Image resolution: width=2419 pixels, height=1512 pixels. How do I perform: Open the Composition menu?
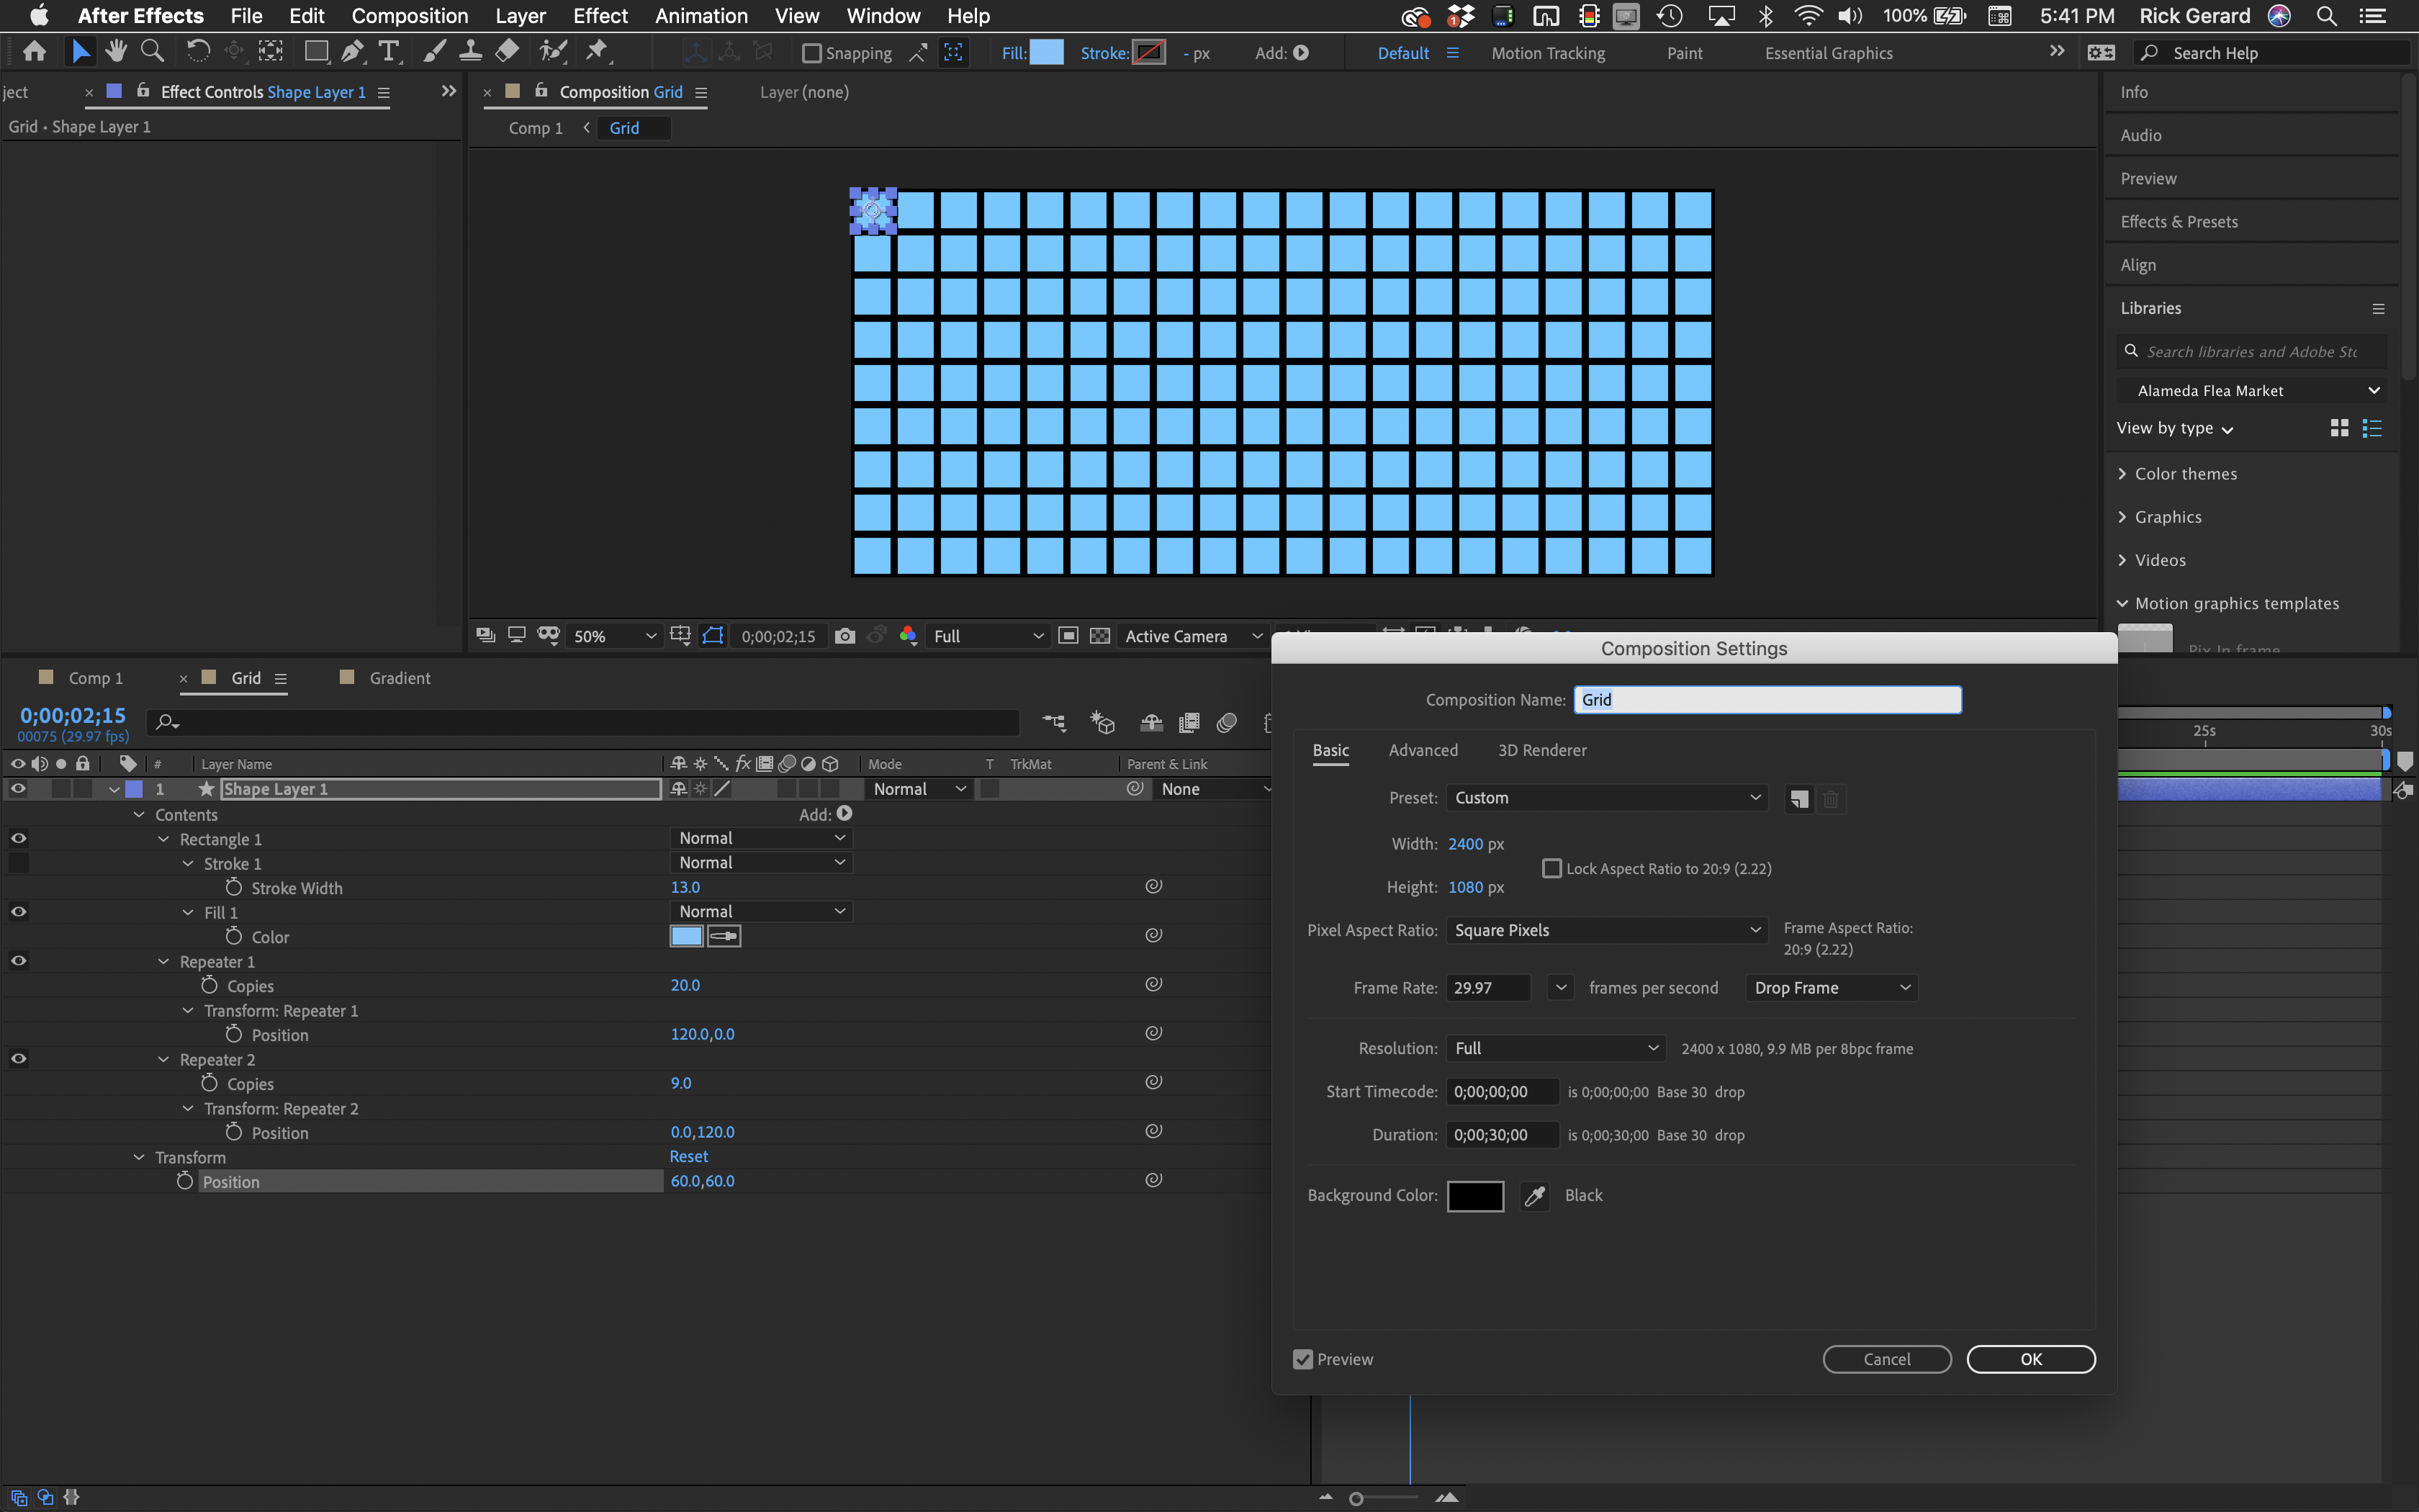tap(410, 16)
